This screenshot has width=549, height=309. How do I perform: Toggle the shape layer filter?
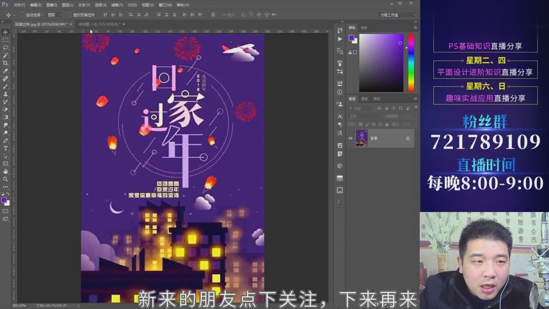(401, 109)
